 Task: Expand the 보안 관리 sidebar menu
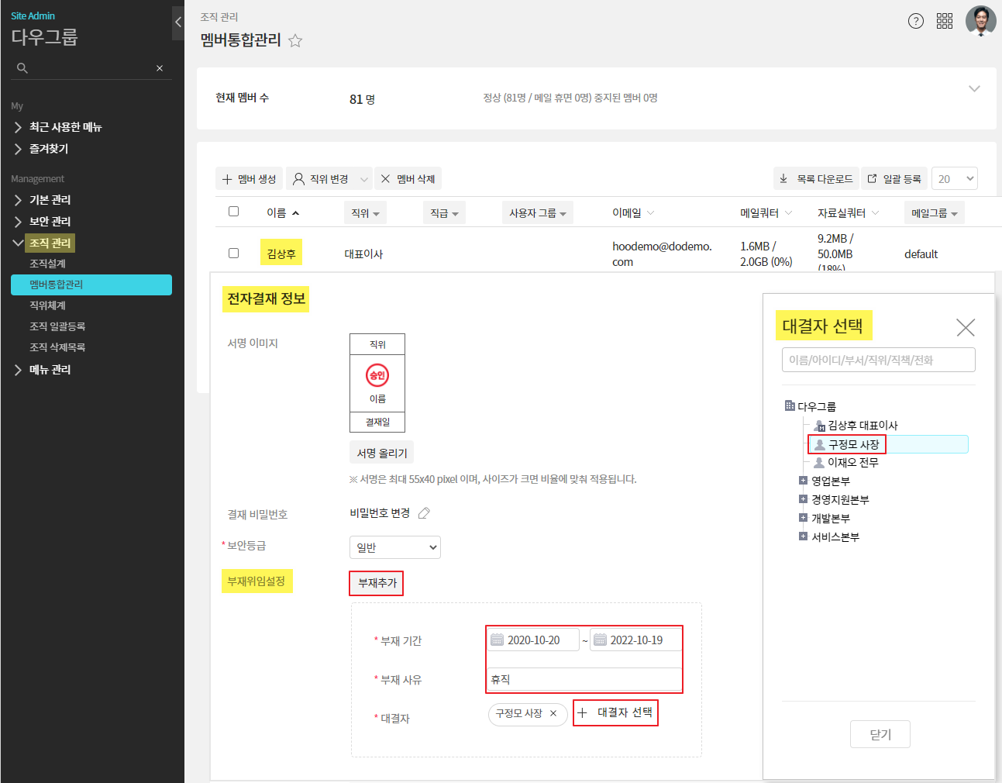click(50, 222)
